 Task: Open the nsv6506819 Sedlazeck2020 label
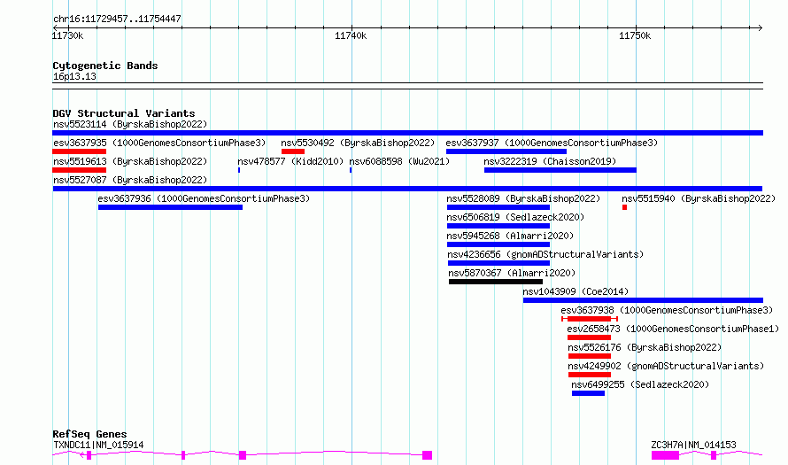pos(515,217)
